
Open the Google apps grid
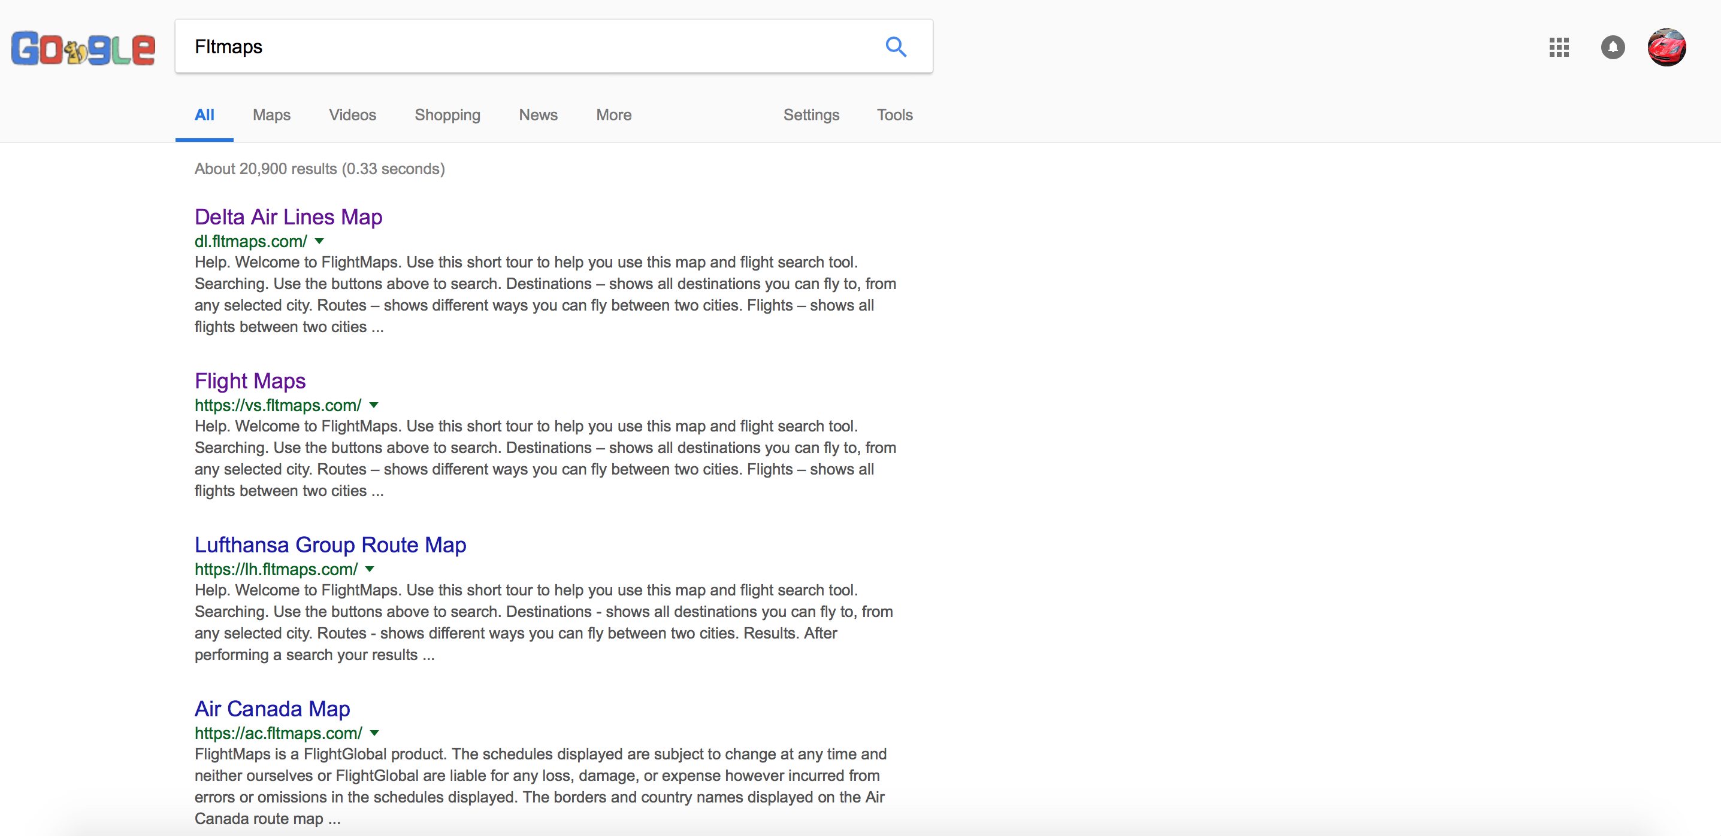1559,47
